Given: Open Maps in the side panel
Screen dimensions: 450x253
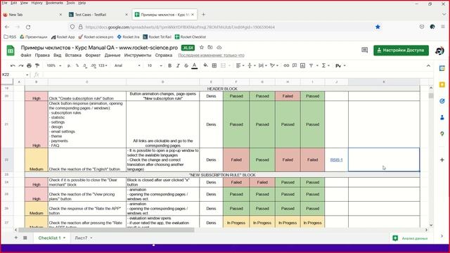Looking at the screenshot, I should pyautogui.click(x=442, y=134).
